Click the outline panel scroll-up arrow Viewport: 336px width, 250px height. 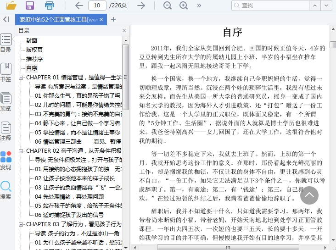click(126, 40)
